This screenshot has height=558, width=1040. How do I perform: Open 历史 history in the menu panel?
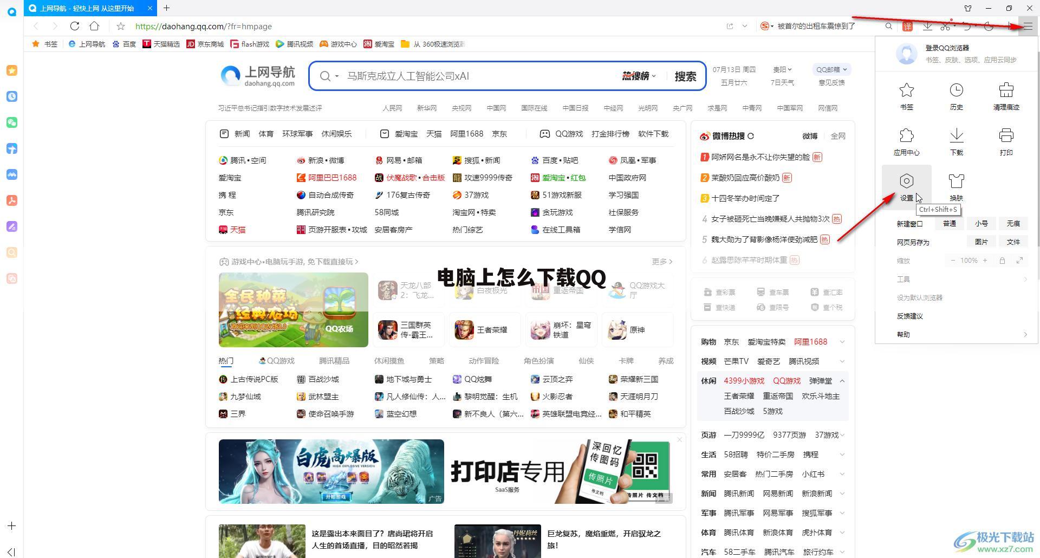tap(956, 96)
